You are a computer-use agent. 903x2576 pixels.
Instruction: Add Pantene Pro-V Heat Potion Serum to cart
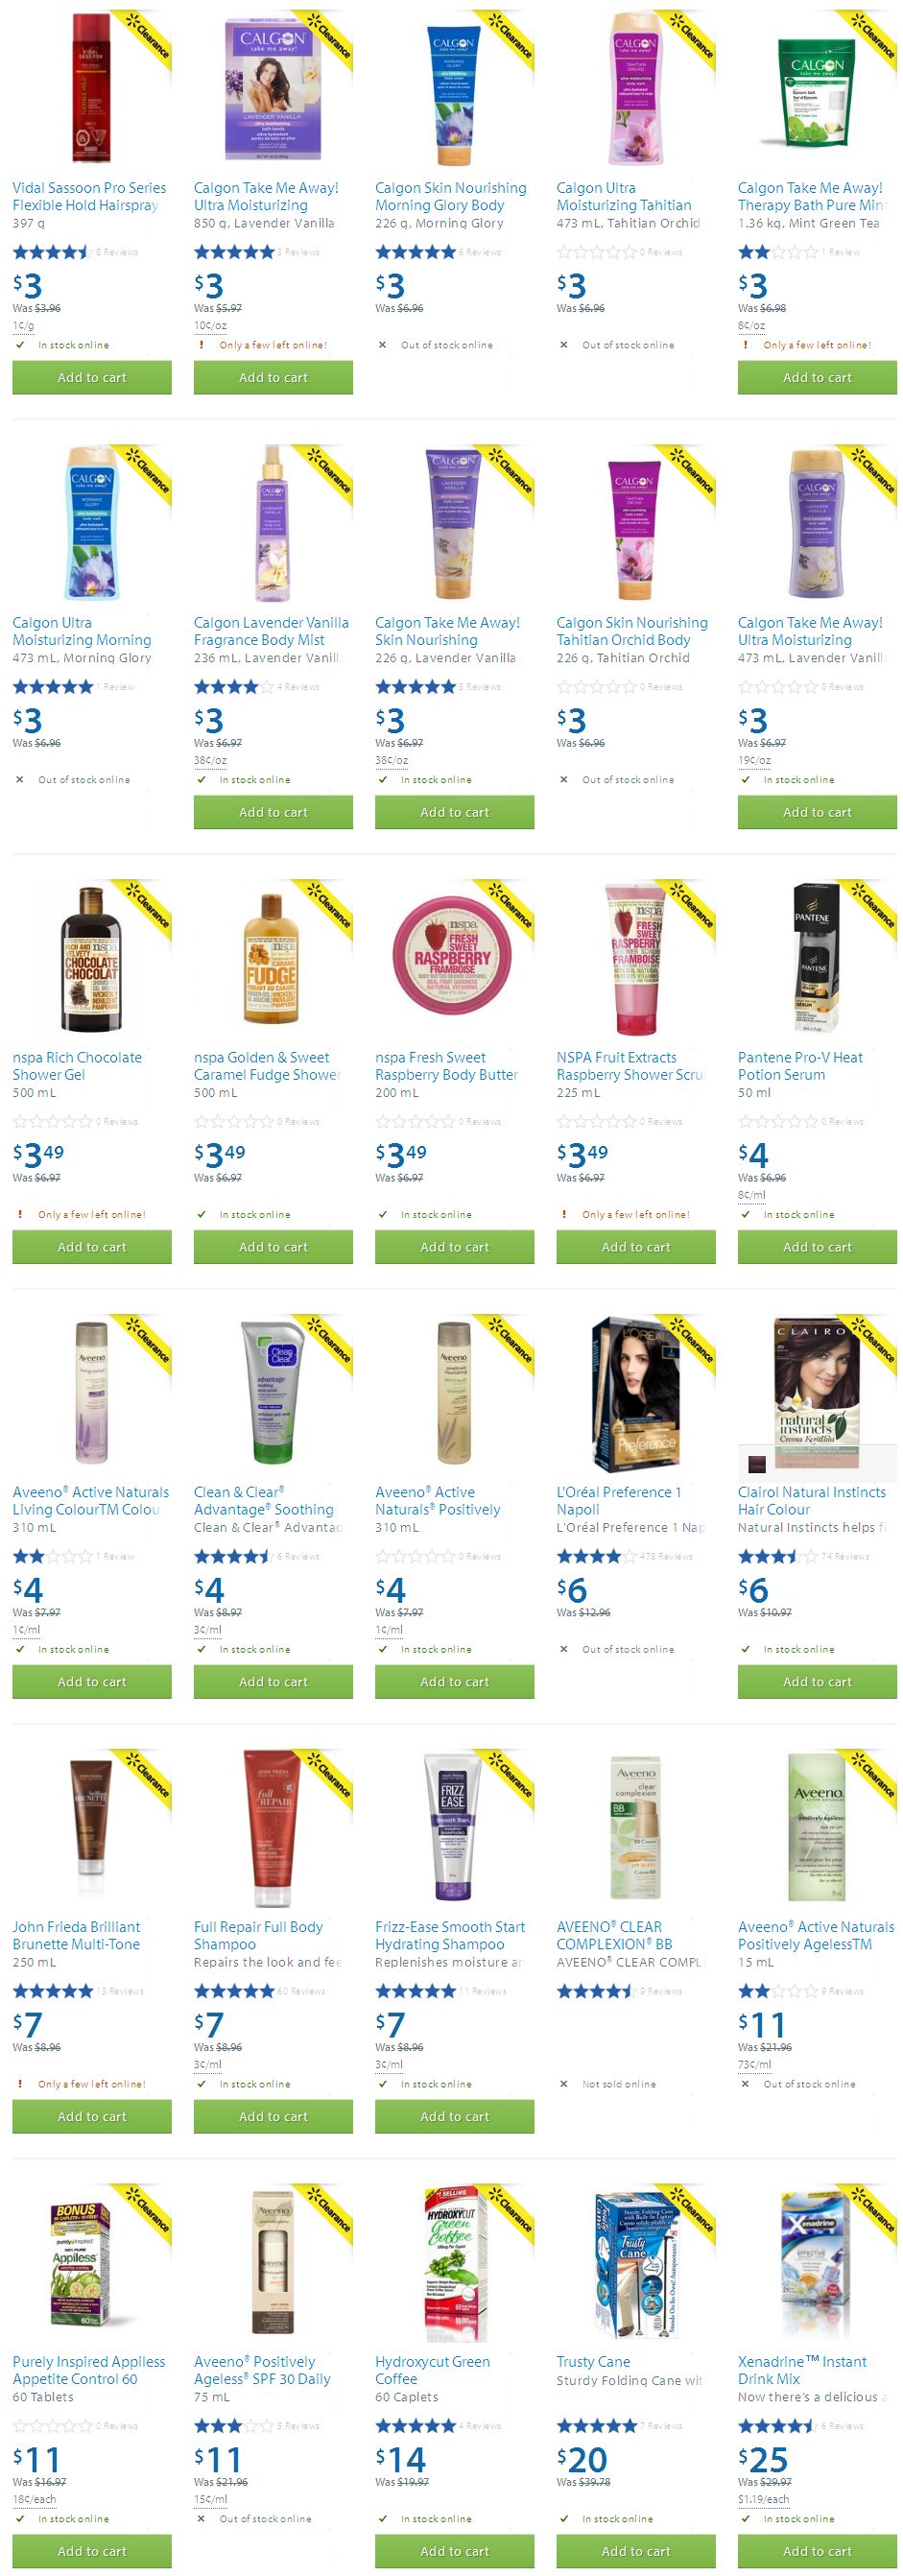coord(817,1247)
